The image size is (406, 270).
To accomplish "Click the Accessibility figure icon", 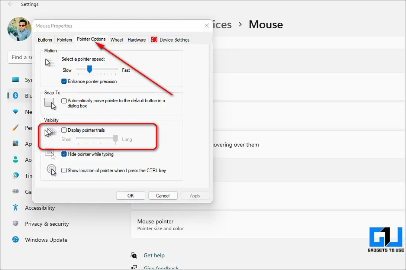I will click(x=16, y=207).
